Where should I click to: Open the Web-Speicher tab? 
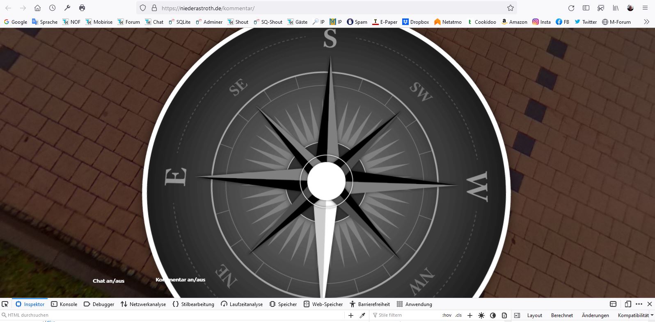(323, 304)
